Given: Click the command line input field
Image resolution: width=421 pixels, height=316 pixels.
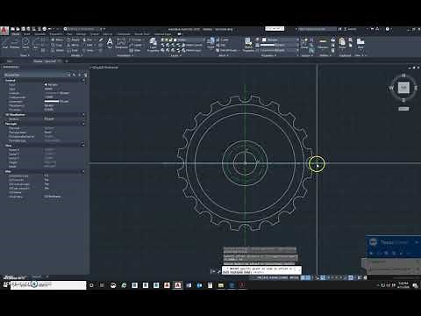Looking at the screenshot, I should 261,269.
